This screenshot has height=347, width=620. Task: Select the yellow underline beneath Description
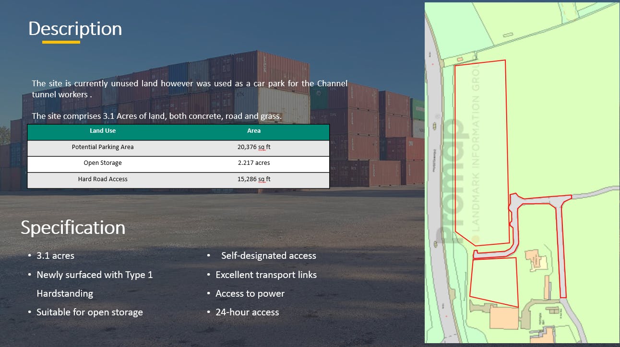[x=61, y=43]
